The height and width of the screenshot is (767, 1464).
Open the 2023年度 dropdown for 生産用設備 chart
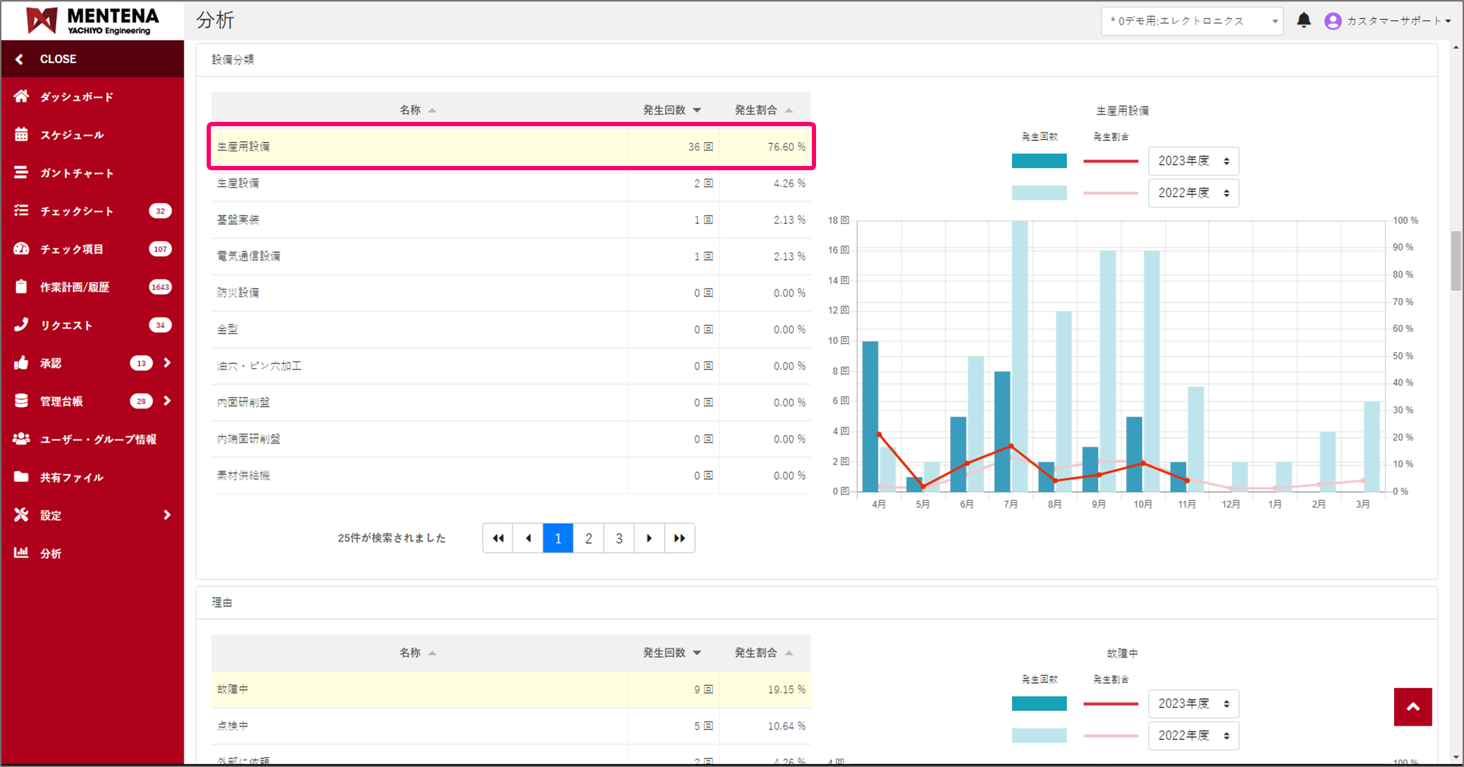tap(1193, 161)
